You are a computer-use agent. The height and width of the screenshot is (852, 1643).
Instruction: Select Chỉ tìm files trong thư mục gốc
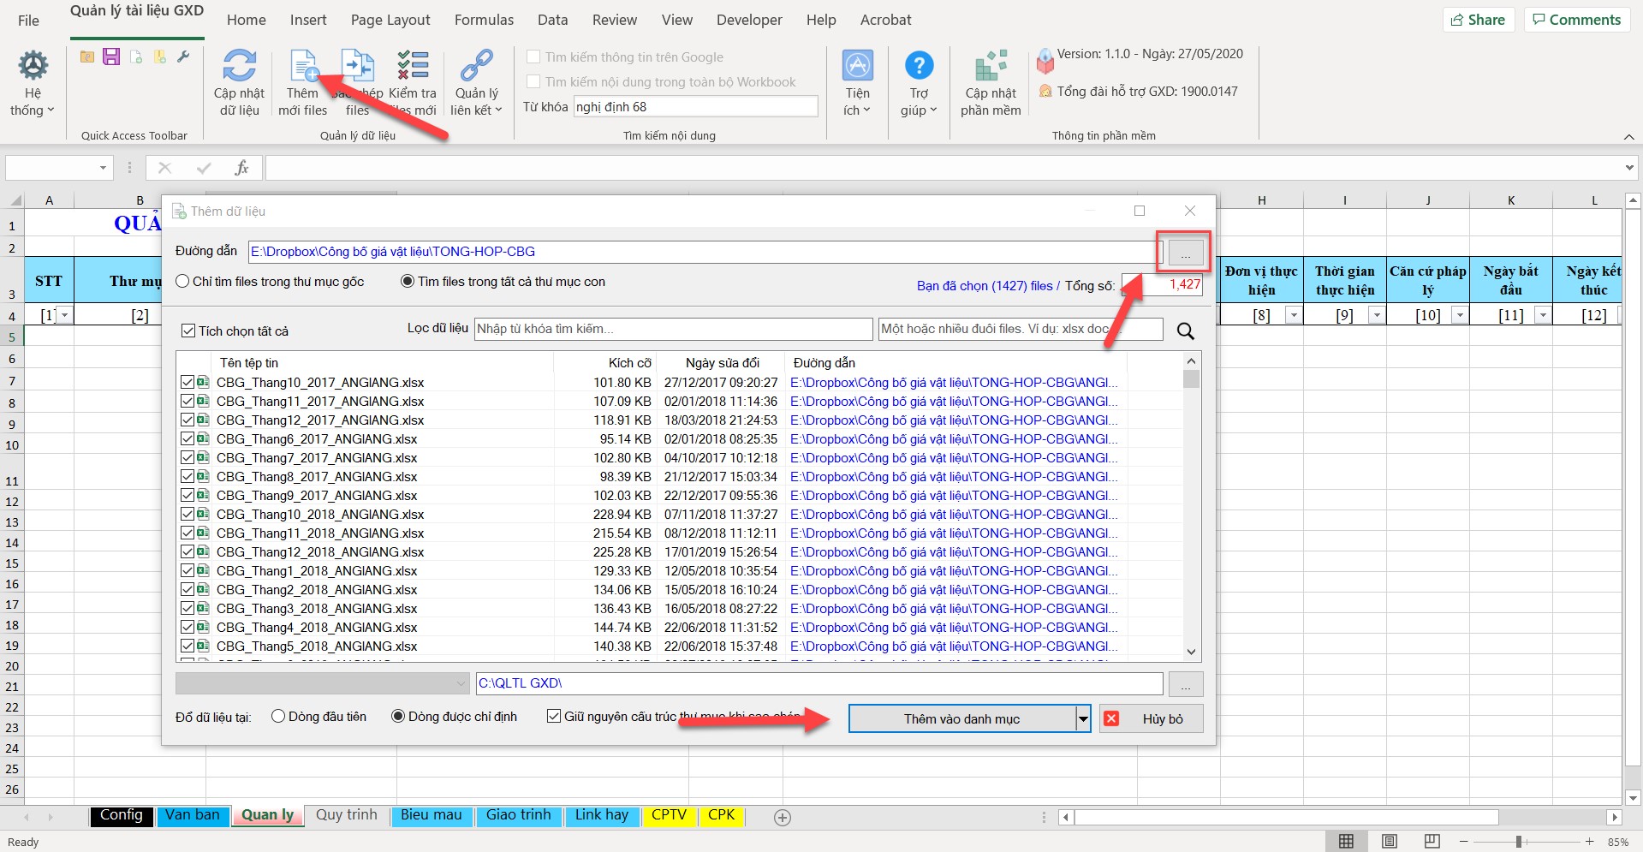[182, 282]
